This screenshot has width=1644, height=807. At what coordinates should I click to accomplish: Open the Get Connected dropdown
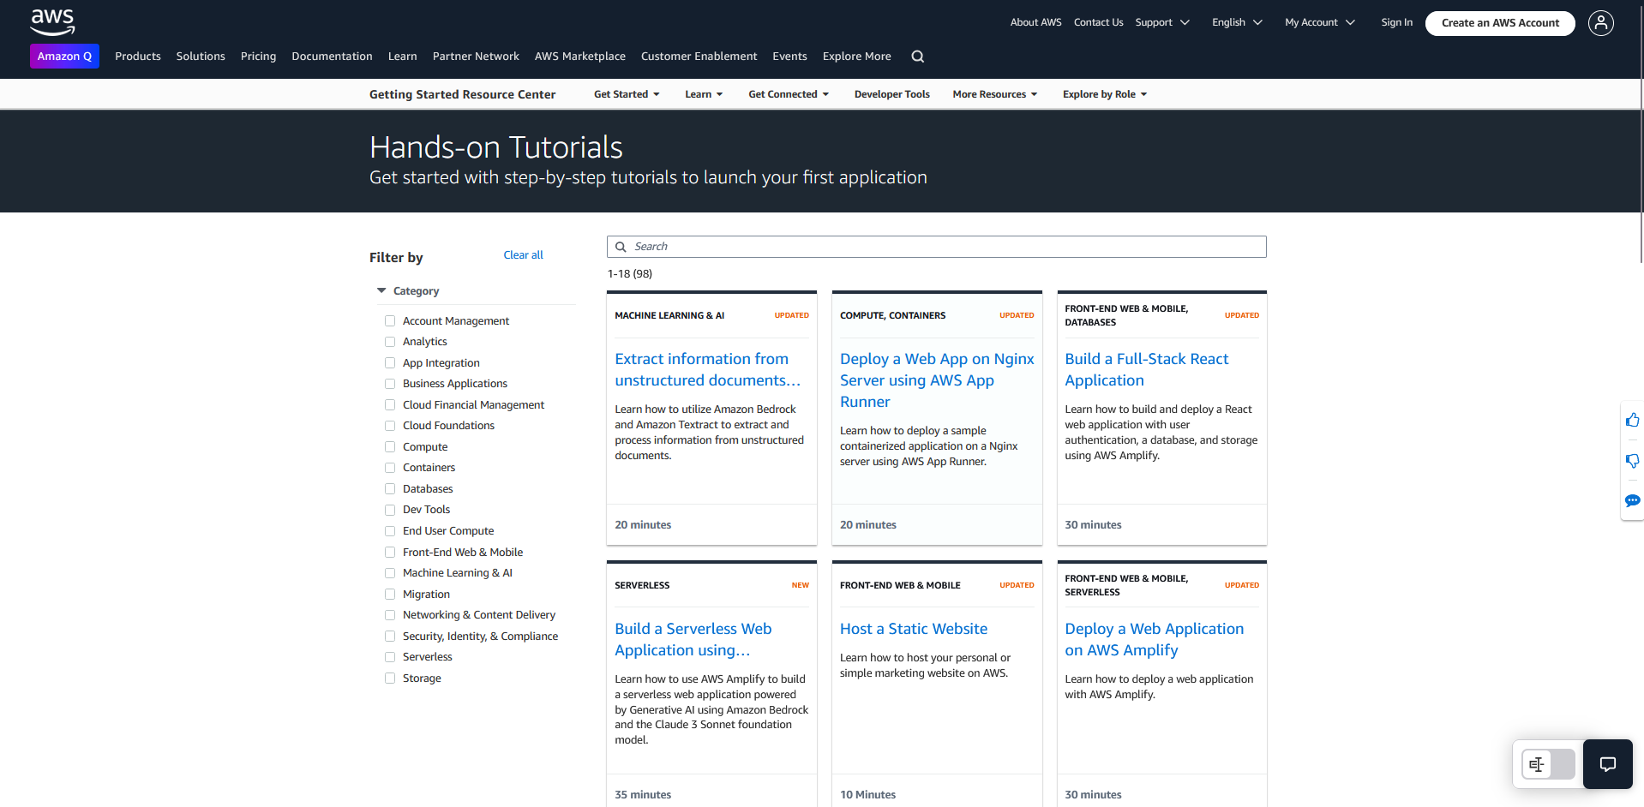pyautogui.click(x=789, y=94)
